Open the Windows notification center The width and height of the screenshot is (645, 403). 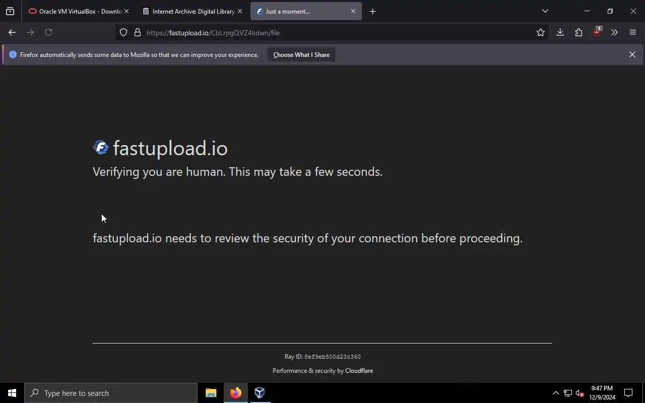click(628, 393)
